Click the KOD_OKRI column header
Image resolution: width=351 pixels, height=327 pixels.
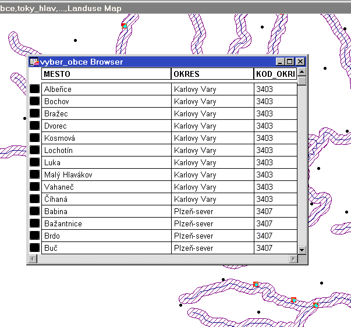(275, 74)
